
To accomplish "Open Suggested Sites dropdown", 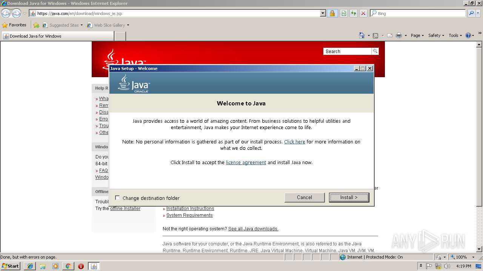I will [x=63, y=25].
